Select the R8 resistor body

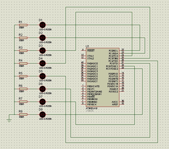pos(23,114)
